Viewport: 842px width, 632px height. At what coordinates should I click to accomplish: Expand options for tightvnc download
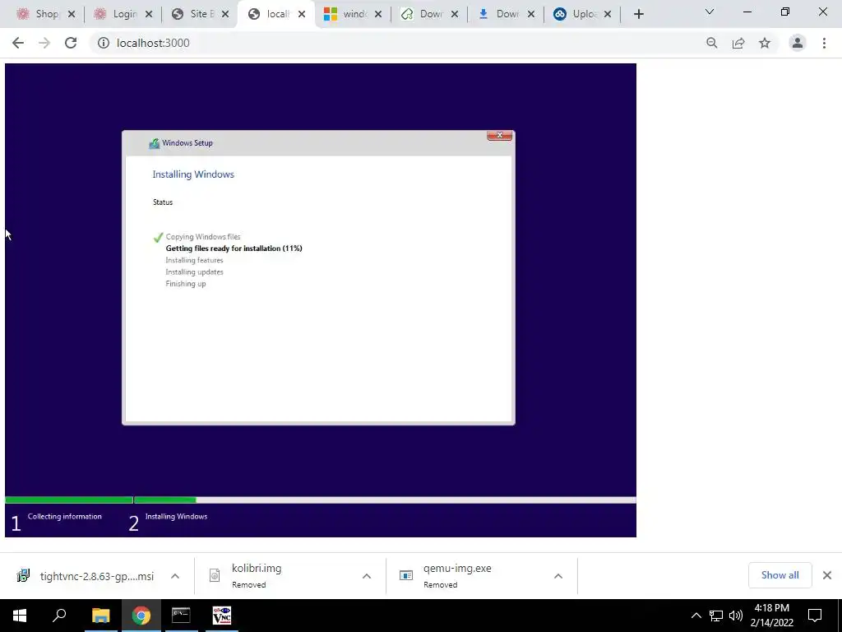tap(175, 576)
